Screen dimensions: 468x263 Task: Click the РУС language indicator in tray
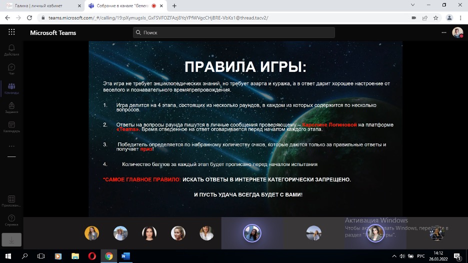click(420, 256)
